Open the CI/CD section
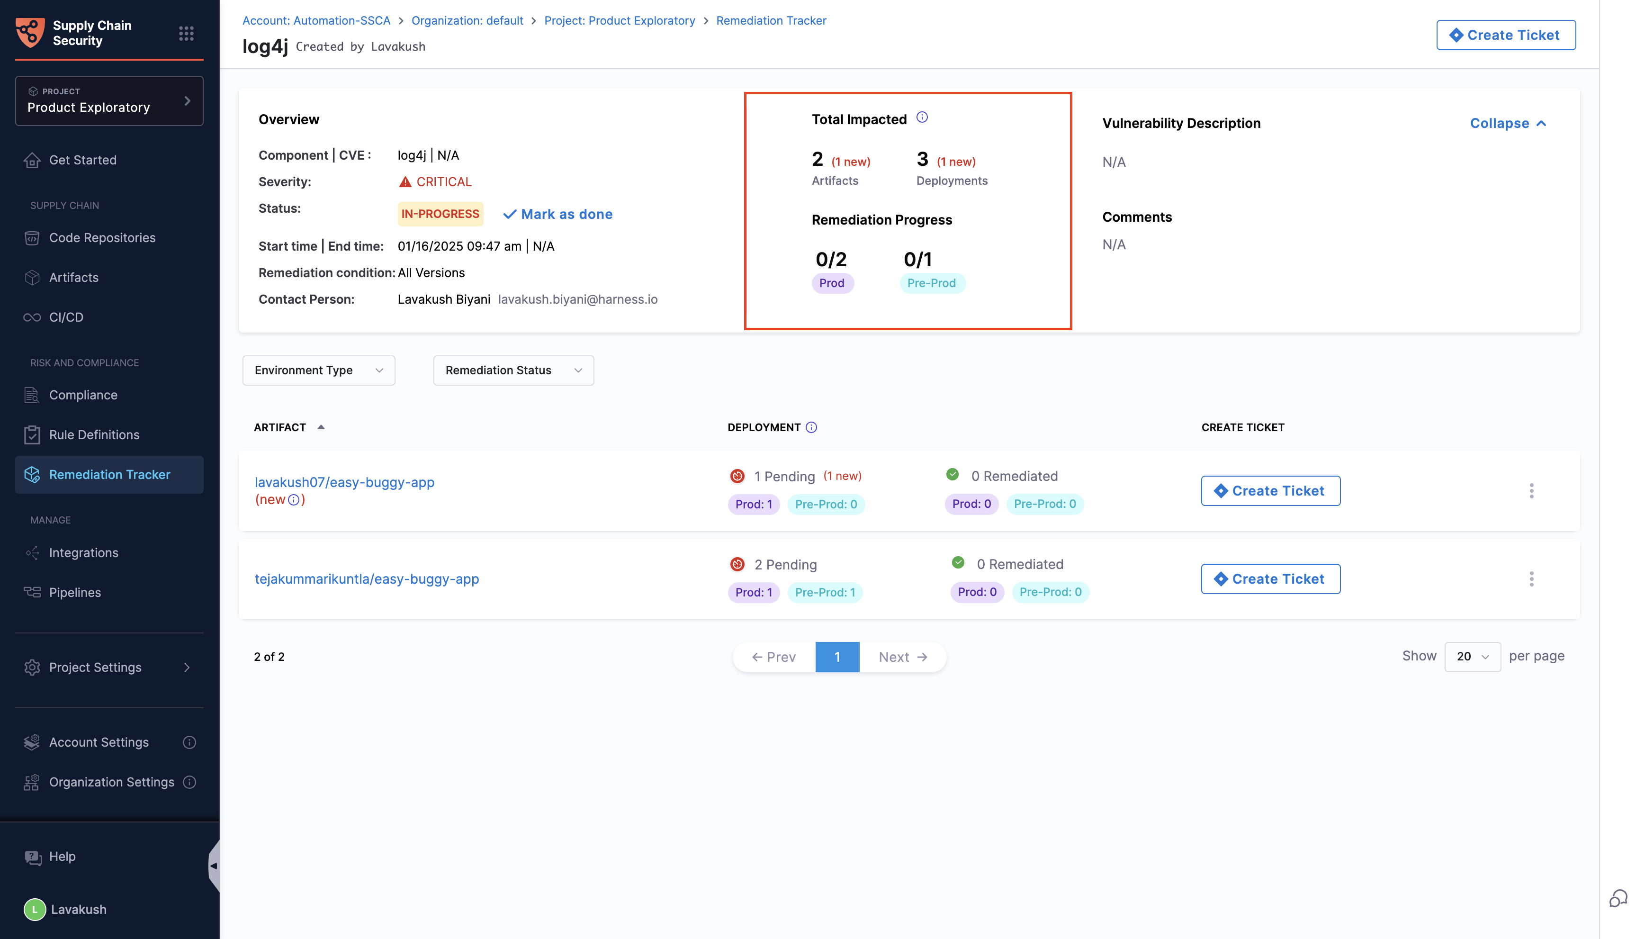The height and width of the screenshot is (939, 1636). coord(66,316)
